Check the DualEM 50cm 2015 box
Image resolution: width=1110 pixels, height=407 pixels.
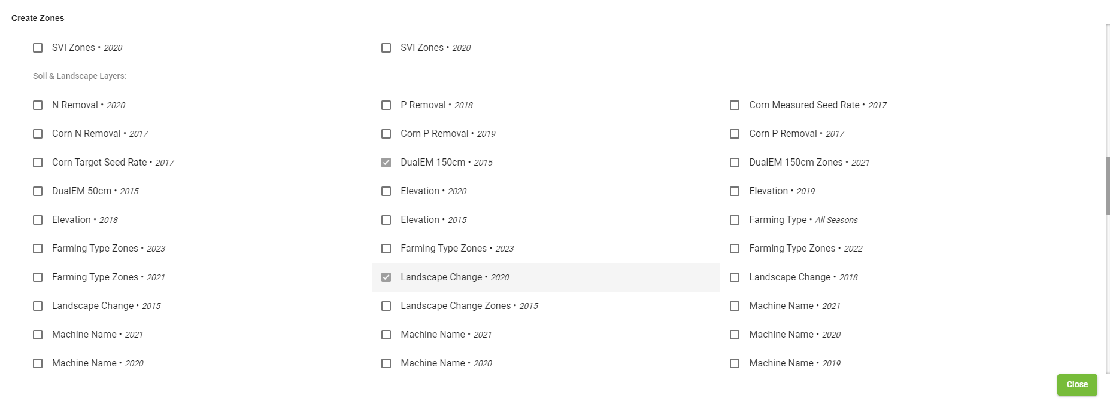tap(38, 191)
